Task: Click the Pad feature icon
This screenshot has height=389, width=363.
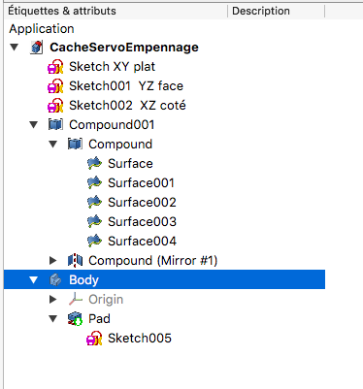Action: point(75,319)
